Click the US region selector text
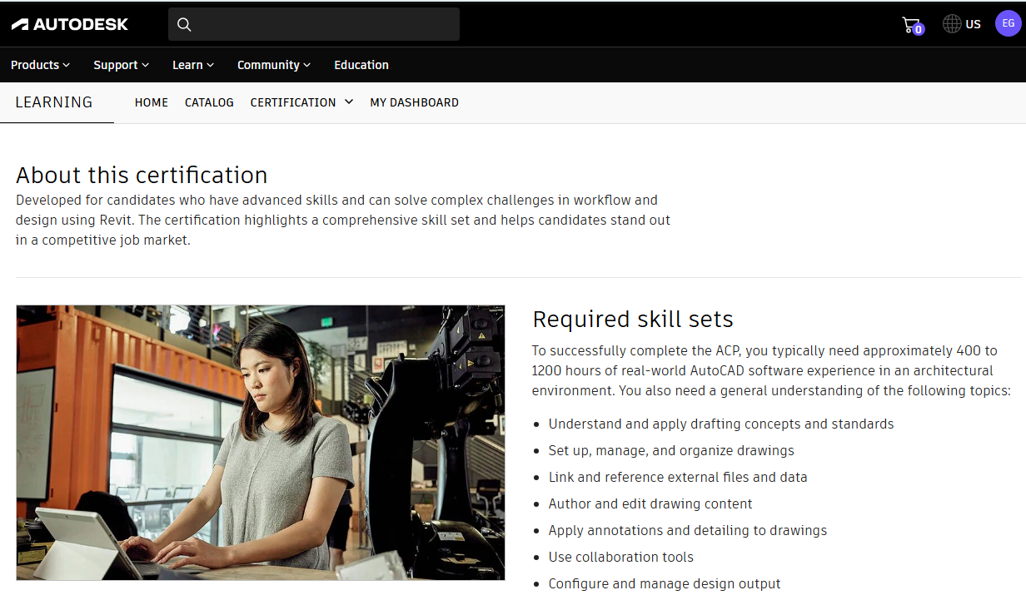Screen dimensions: 1026x600 click(974, 24)
